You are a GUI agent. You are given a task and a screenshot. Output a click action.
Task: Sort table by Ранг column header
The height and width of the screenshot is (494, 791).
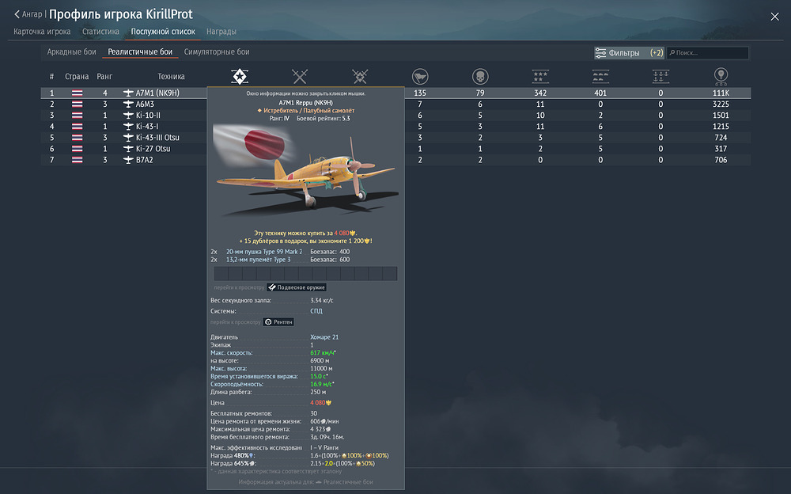(x=104, y=76)
